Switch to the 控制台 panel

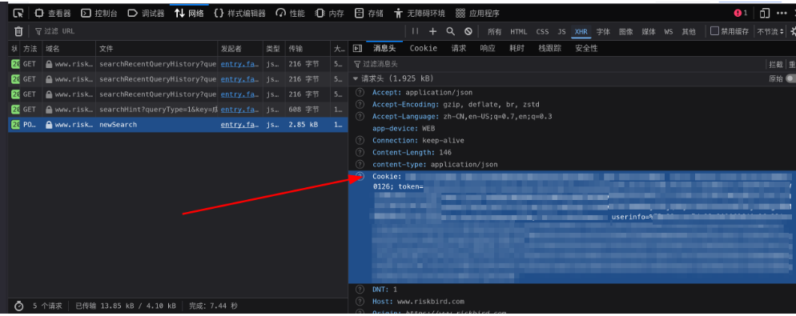click(x=100, y=13)
